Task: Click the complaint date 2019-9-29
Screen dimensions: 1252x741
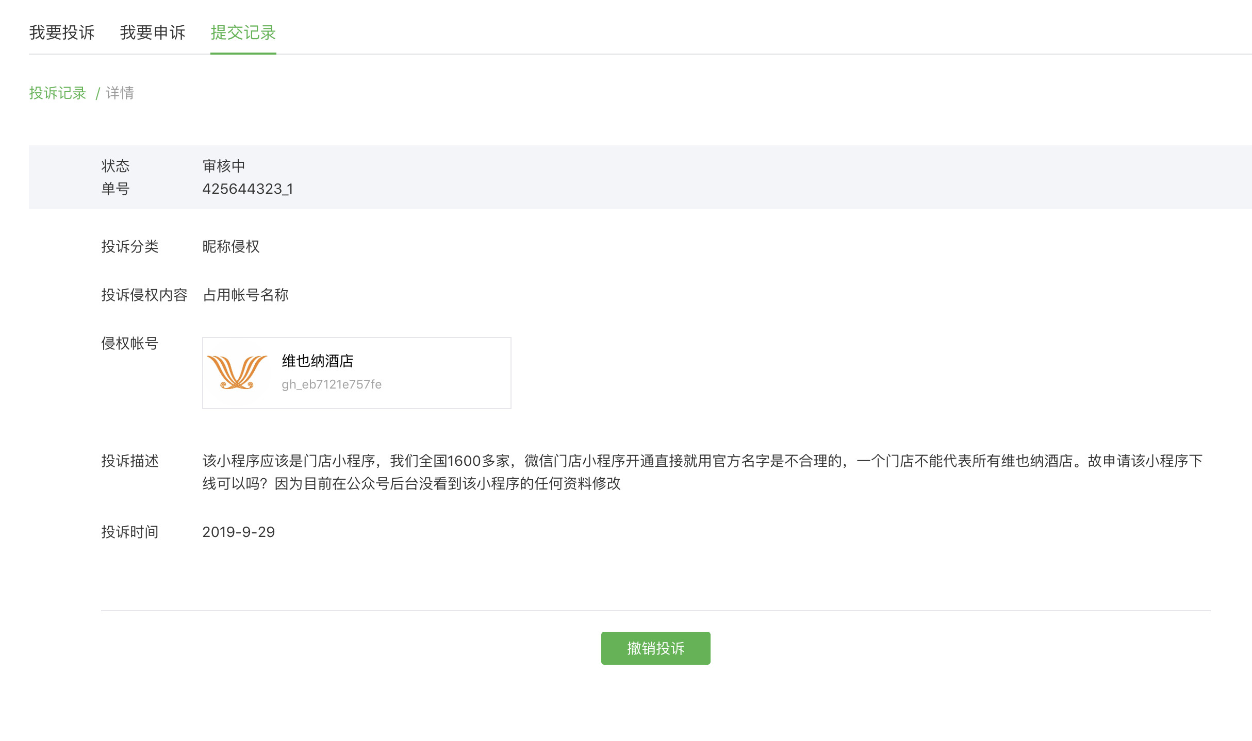Action: pos(238,532)
